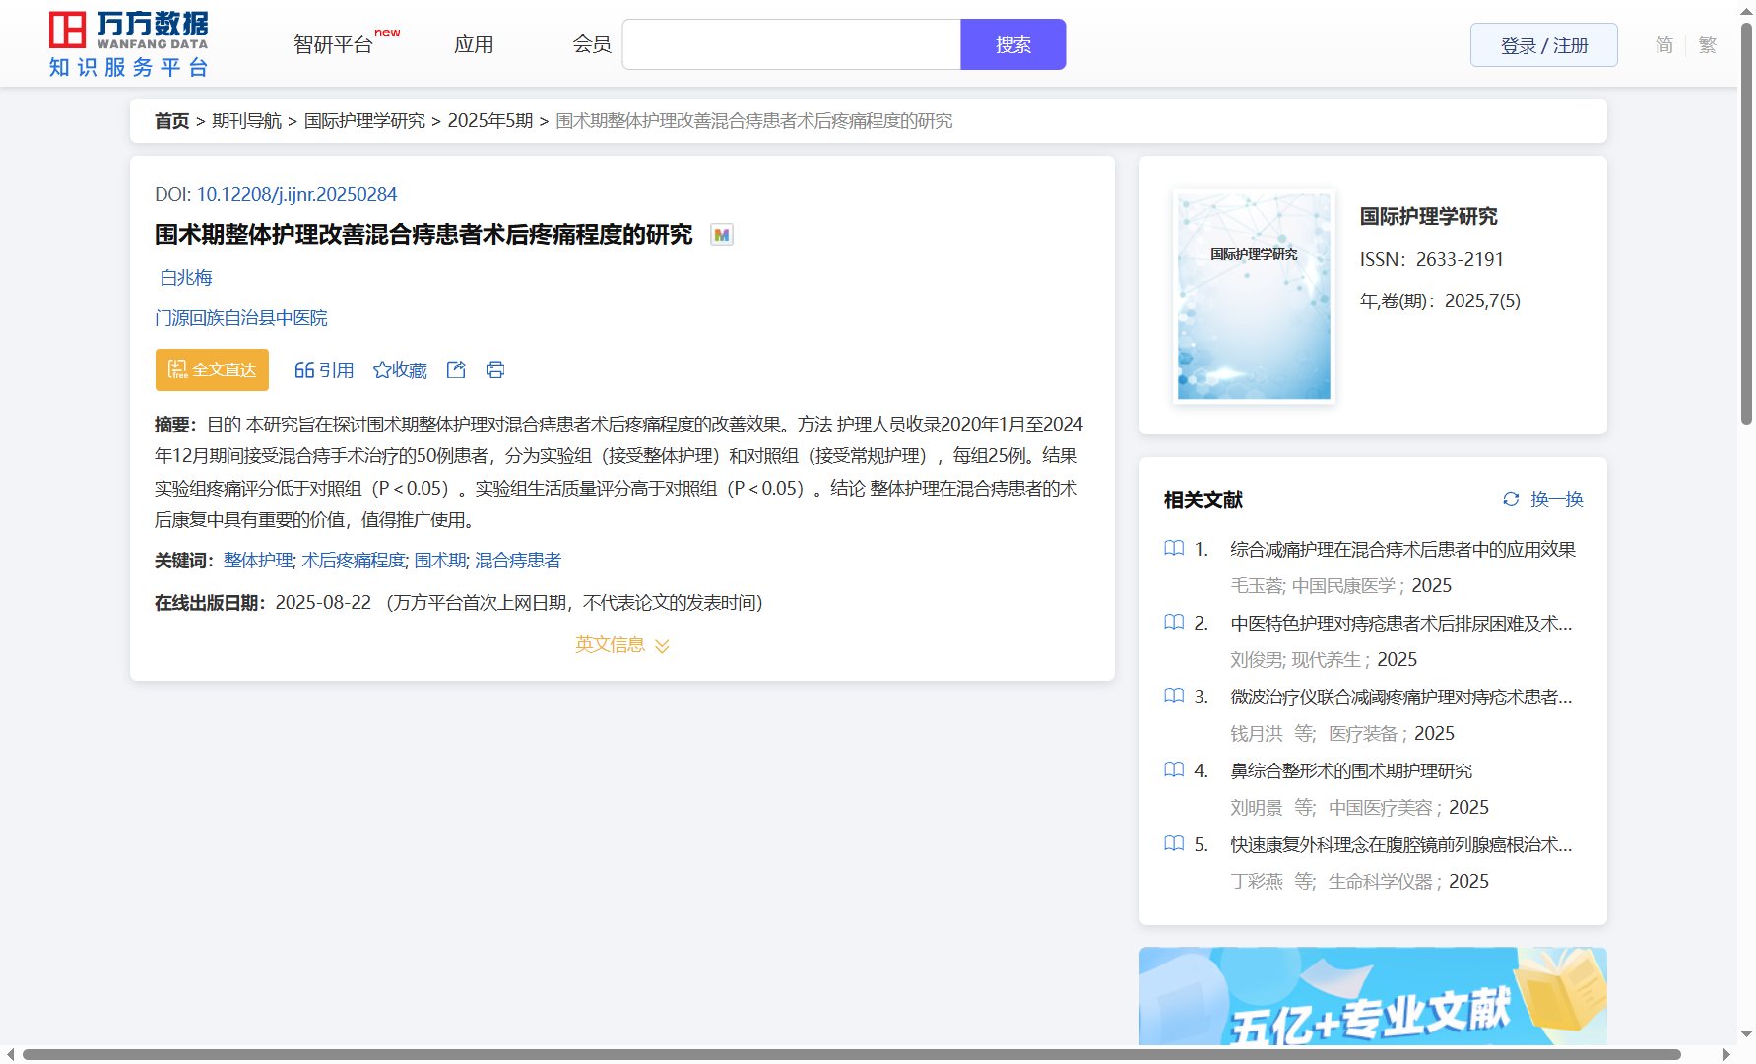
Task: Click the 登录 / 注册 button
Action: pyautogui.click(x=1543, y=45)
